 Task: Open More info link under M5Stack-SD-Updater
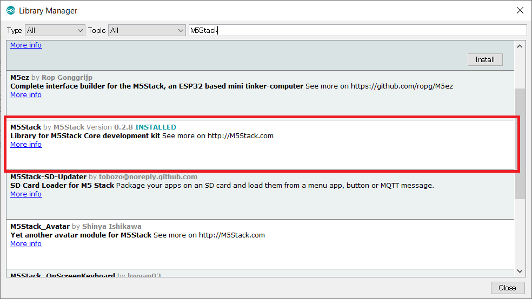click(x=26, y=194)
